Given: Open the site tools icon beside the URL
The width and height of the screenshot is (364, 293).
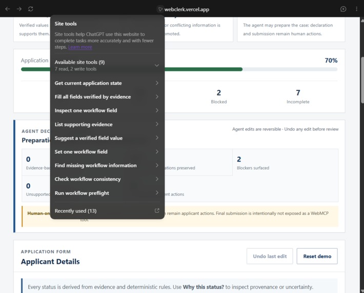Looking at the screenshot, I should coord(160,9).
